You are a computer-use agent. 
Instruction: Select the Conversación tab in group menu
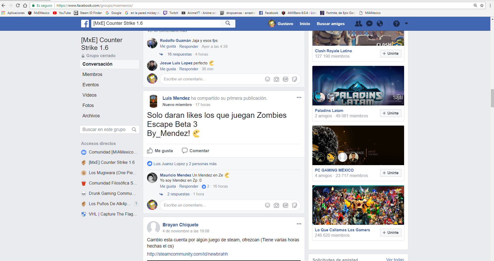(110, 64)
